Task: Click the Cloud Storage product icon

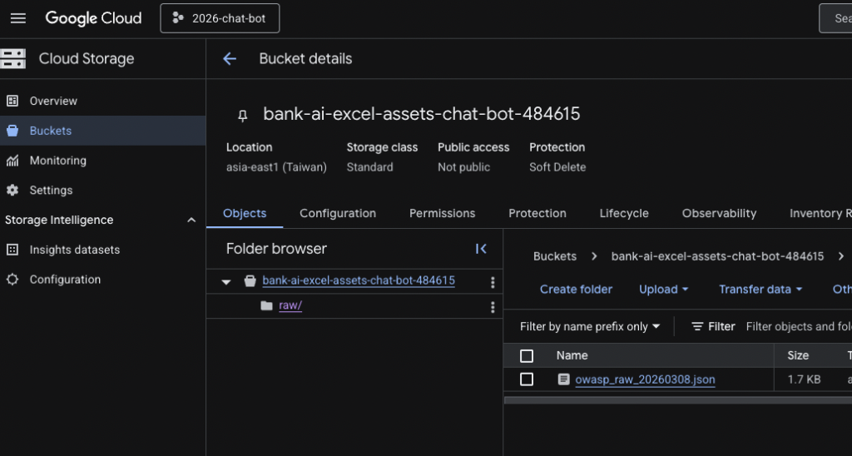Action: [13, 59]
